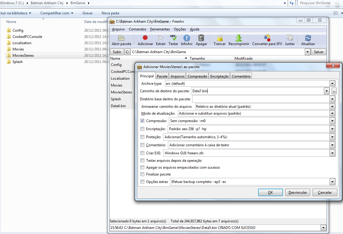Open the Ferramentas menu
The image size is (343, 234).
[x=160, y=29]
